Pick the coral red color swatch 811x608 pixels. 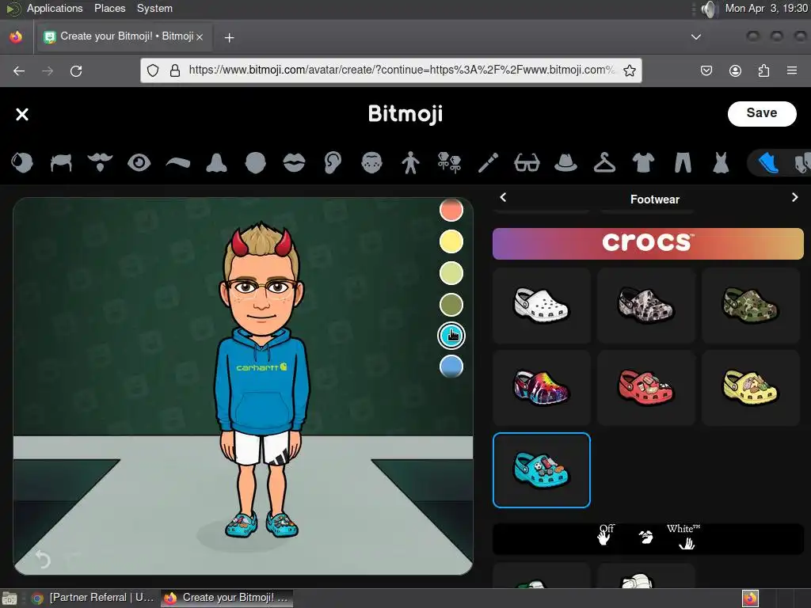[x=451, y=210]
